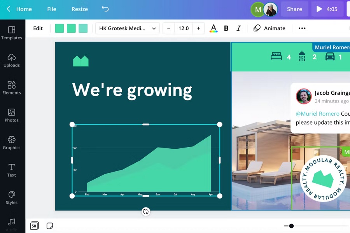Increase font size with plus button
Image resolution: width=350 pixels, height=233 pixels.
(198, 28)
